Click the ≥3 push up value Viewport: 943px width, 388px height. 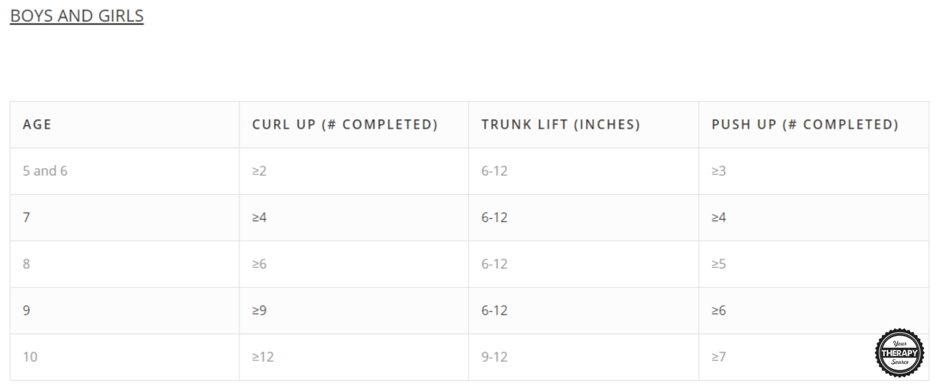(718, 171)
